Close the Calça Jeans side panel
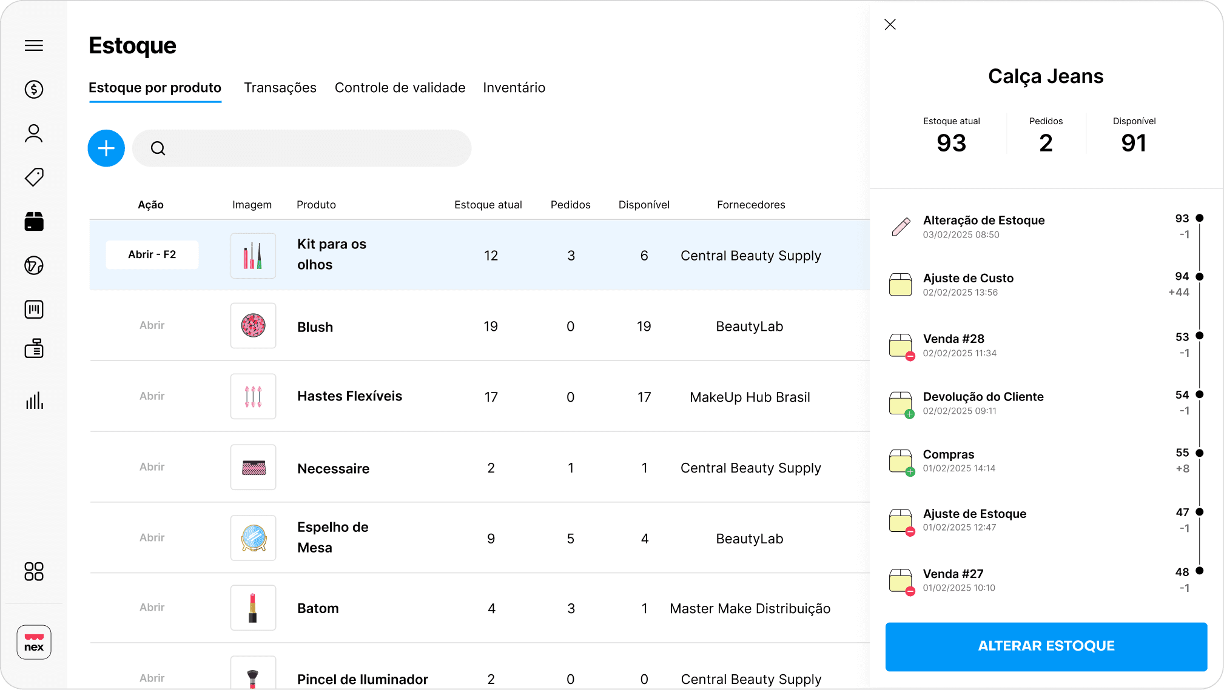The image size is (1224, 690). click(x=890, y=24)
